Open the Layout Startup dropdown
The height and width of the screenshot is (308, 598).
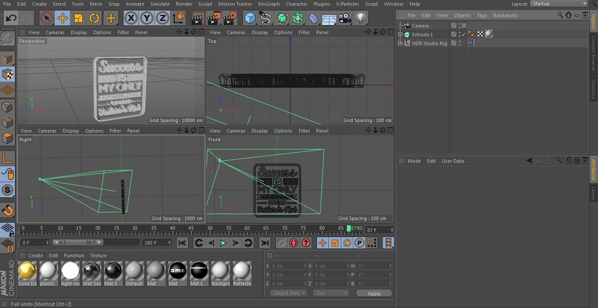(x=559, y=4)
